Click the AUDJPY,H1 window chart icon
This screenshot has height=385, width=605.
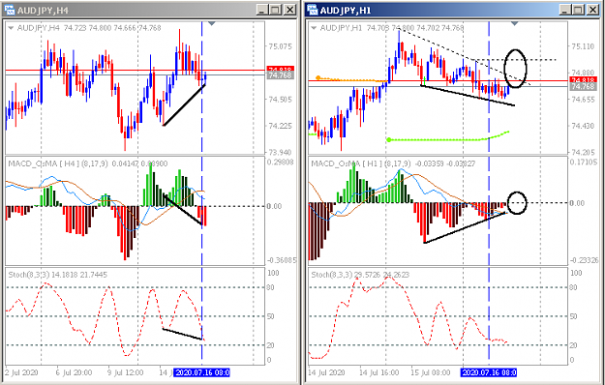[312, 10]
